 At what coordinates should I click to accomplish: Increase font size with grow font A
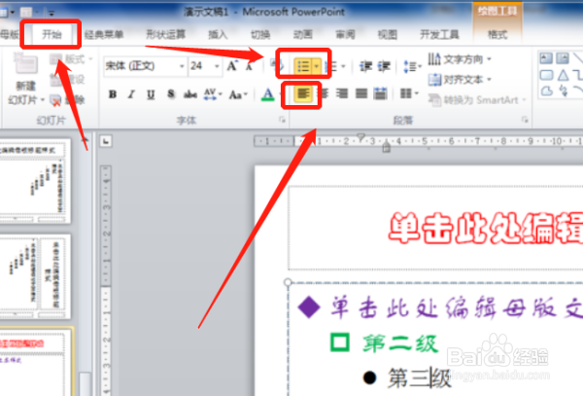pos(232,66)
